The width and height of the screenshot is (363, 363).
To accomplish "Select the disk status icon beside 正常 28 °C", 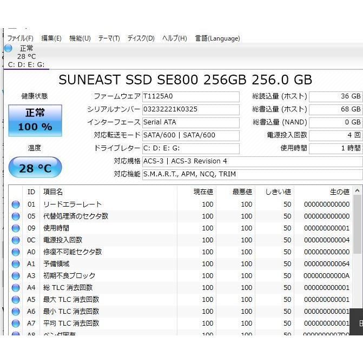I will [x=8, y=48].
